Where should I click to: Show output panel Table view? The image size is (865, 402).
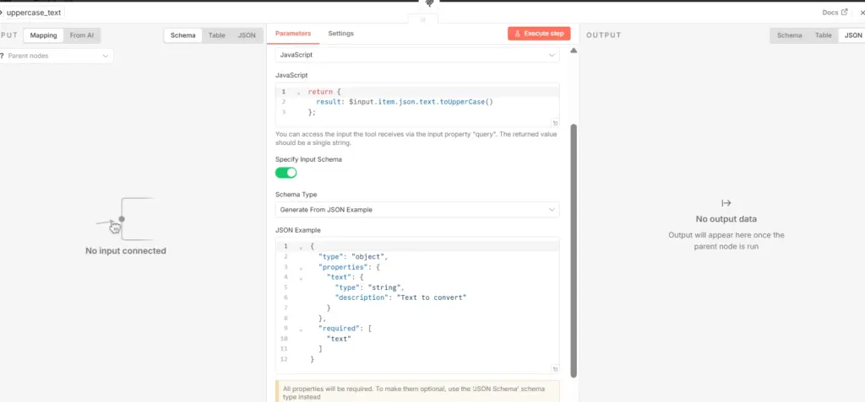click(823, 35)
